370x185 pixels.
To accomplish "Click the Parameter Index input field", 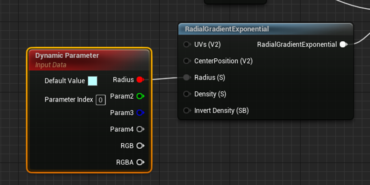I will click(101, 100).
